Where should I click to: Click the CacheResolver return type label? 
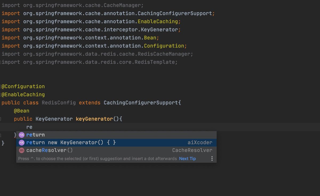click(x=192, y=150)
